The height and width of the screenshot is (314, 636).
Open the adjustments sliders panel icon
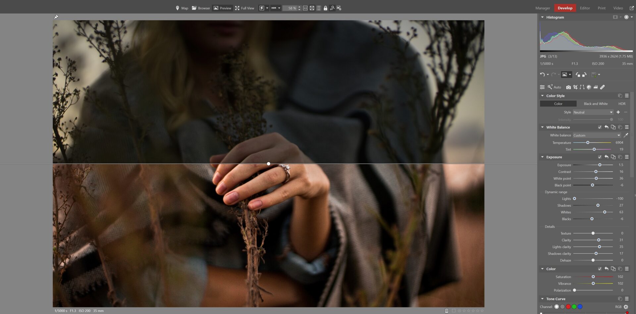click(x=542, y=87)
